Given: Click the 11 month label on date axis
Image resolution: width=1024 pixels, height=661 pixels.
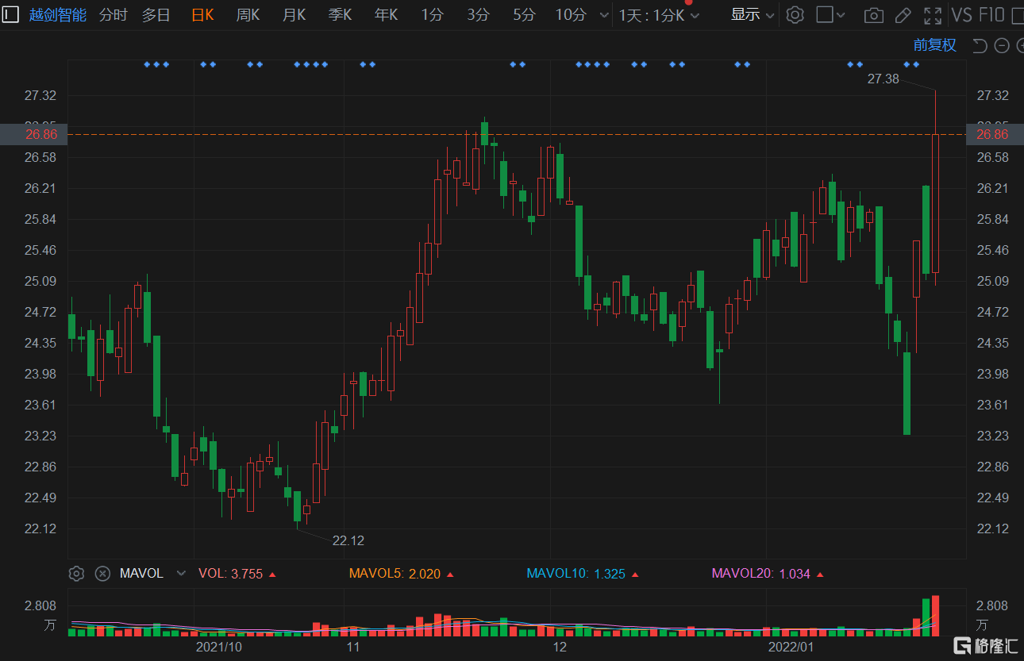Looking at the screenshot, I should [353, 648].
